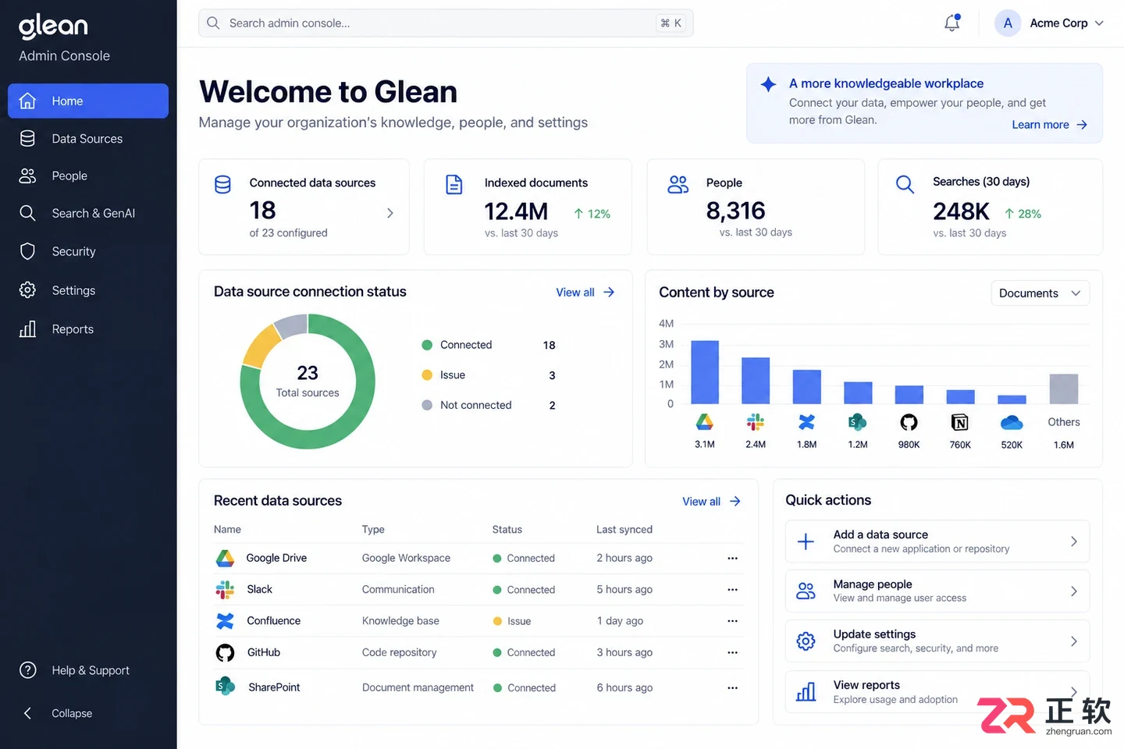
Task: Click the Status column header
Action: [507, 529]
